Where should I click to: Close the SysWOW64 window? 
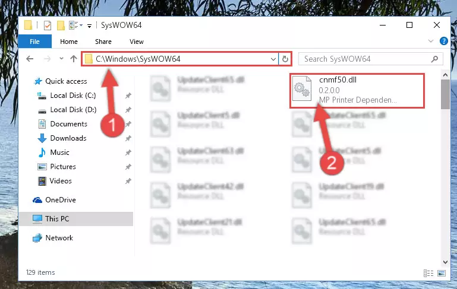click(436, 26)
